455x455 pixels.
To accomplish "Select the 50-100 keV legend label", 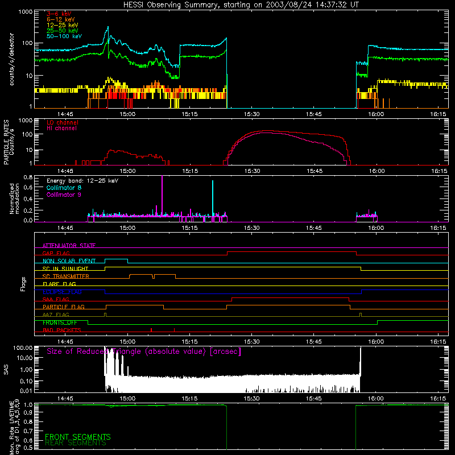I will (x=64, y=36).
